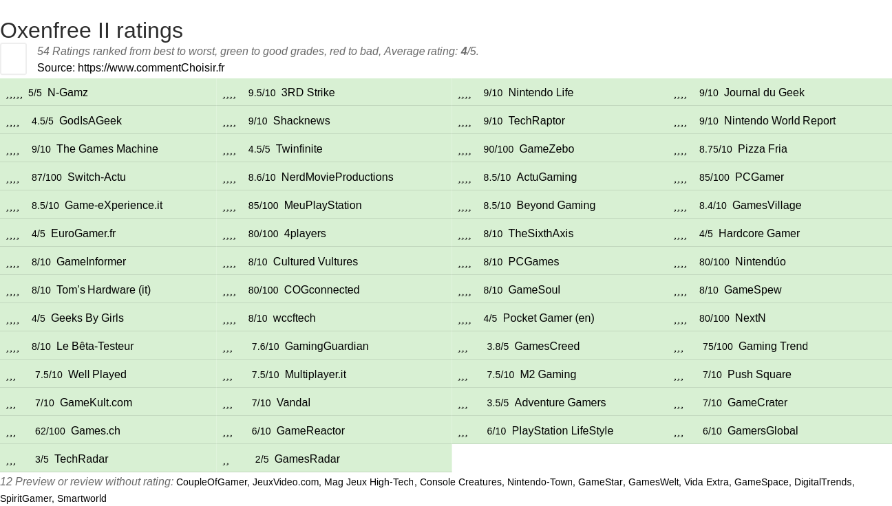Screen dimensions: 892x506
Task: Click the thumbnail box beside the ratings subtitle
Action: tap(13, 58)
